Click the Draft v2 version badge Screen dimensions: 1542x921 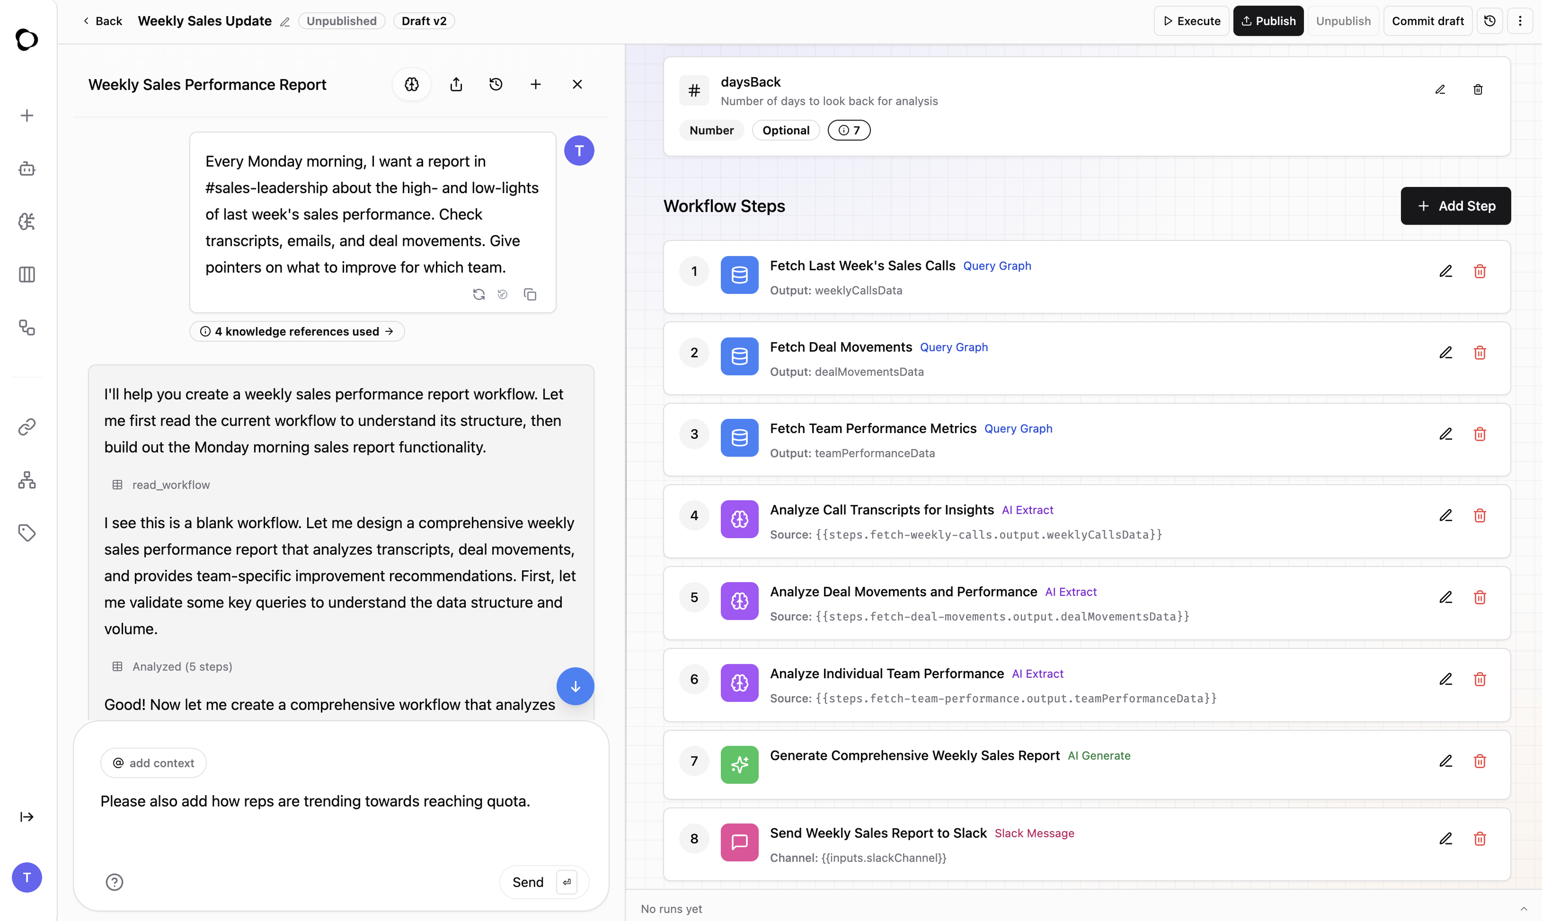tap(424, 21)
